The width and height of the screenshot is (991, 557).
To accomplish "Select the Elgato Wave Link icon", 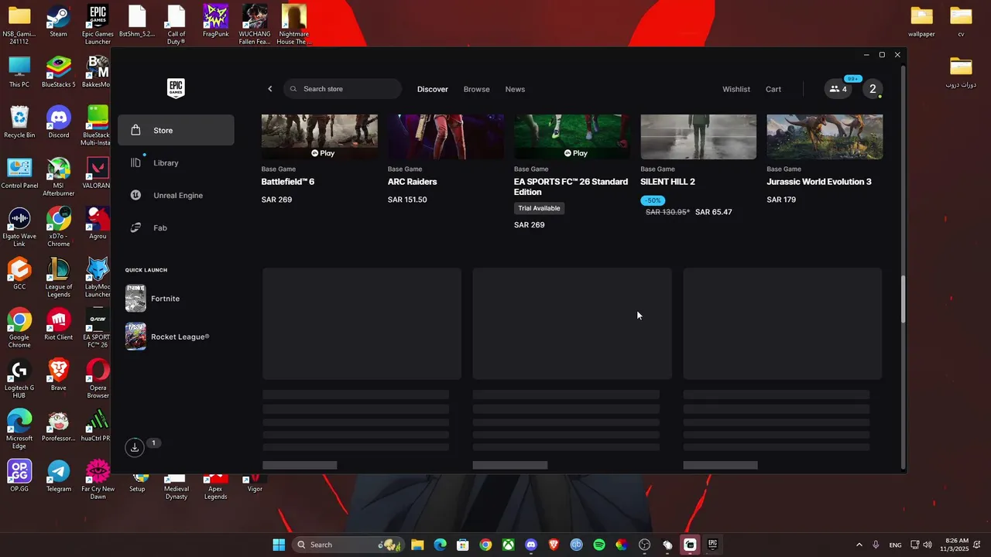I will 19,227.
